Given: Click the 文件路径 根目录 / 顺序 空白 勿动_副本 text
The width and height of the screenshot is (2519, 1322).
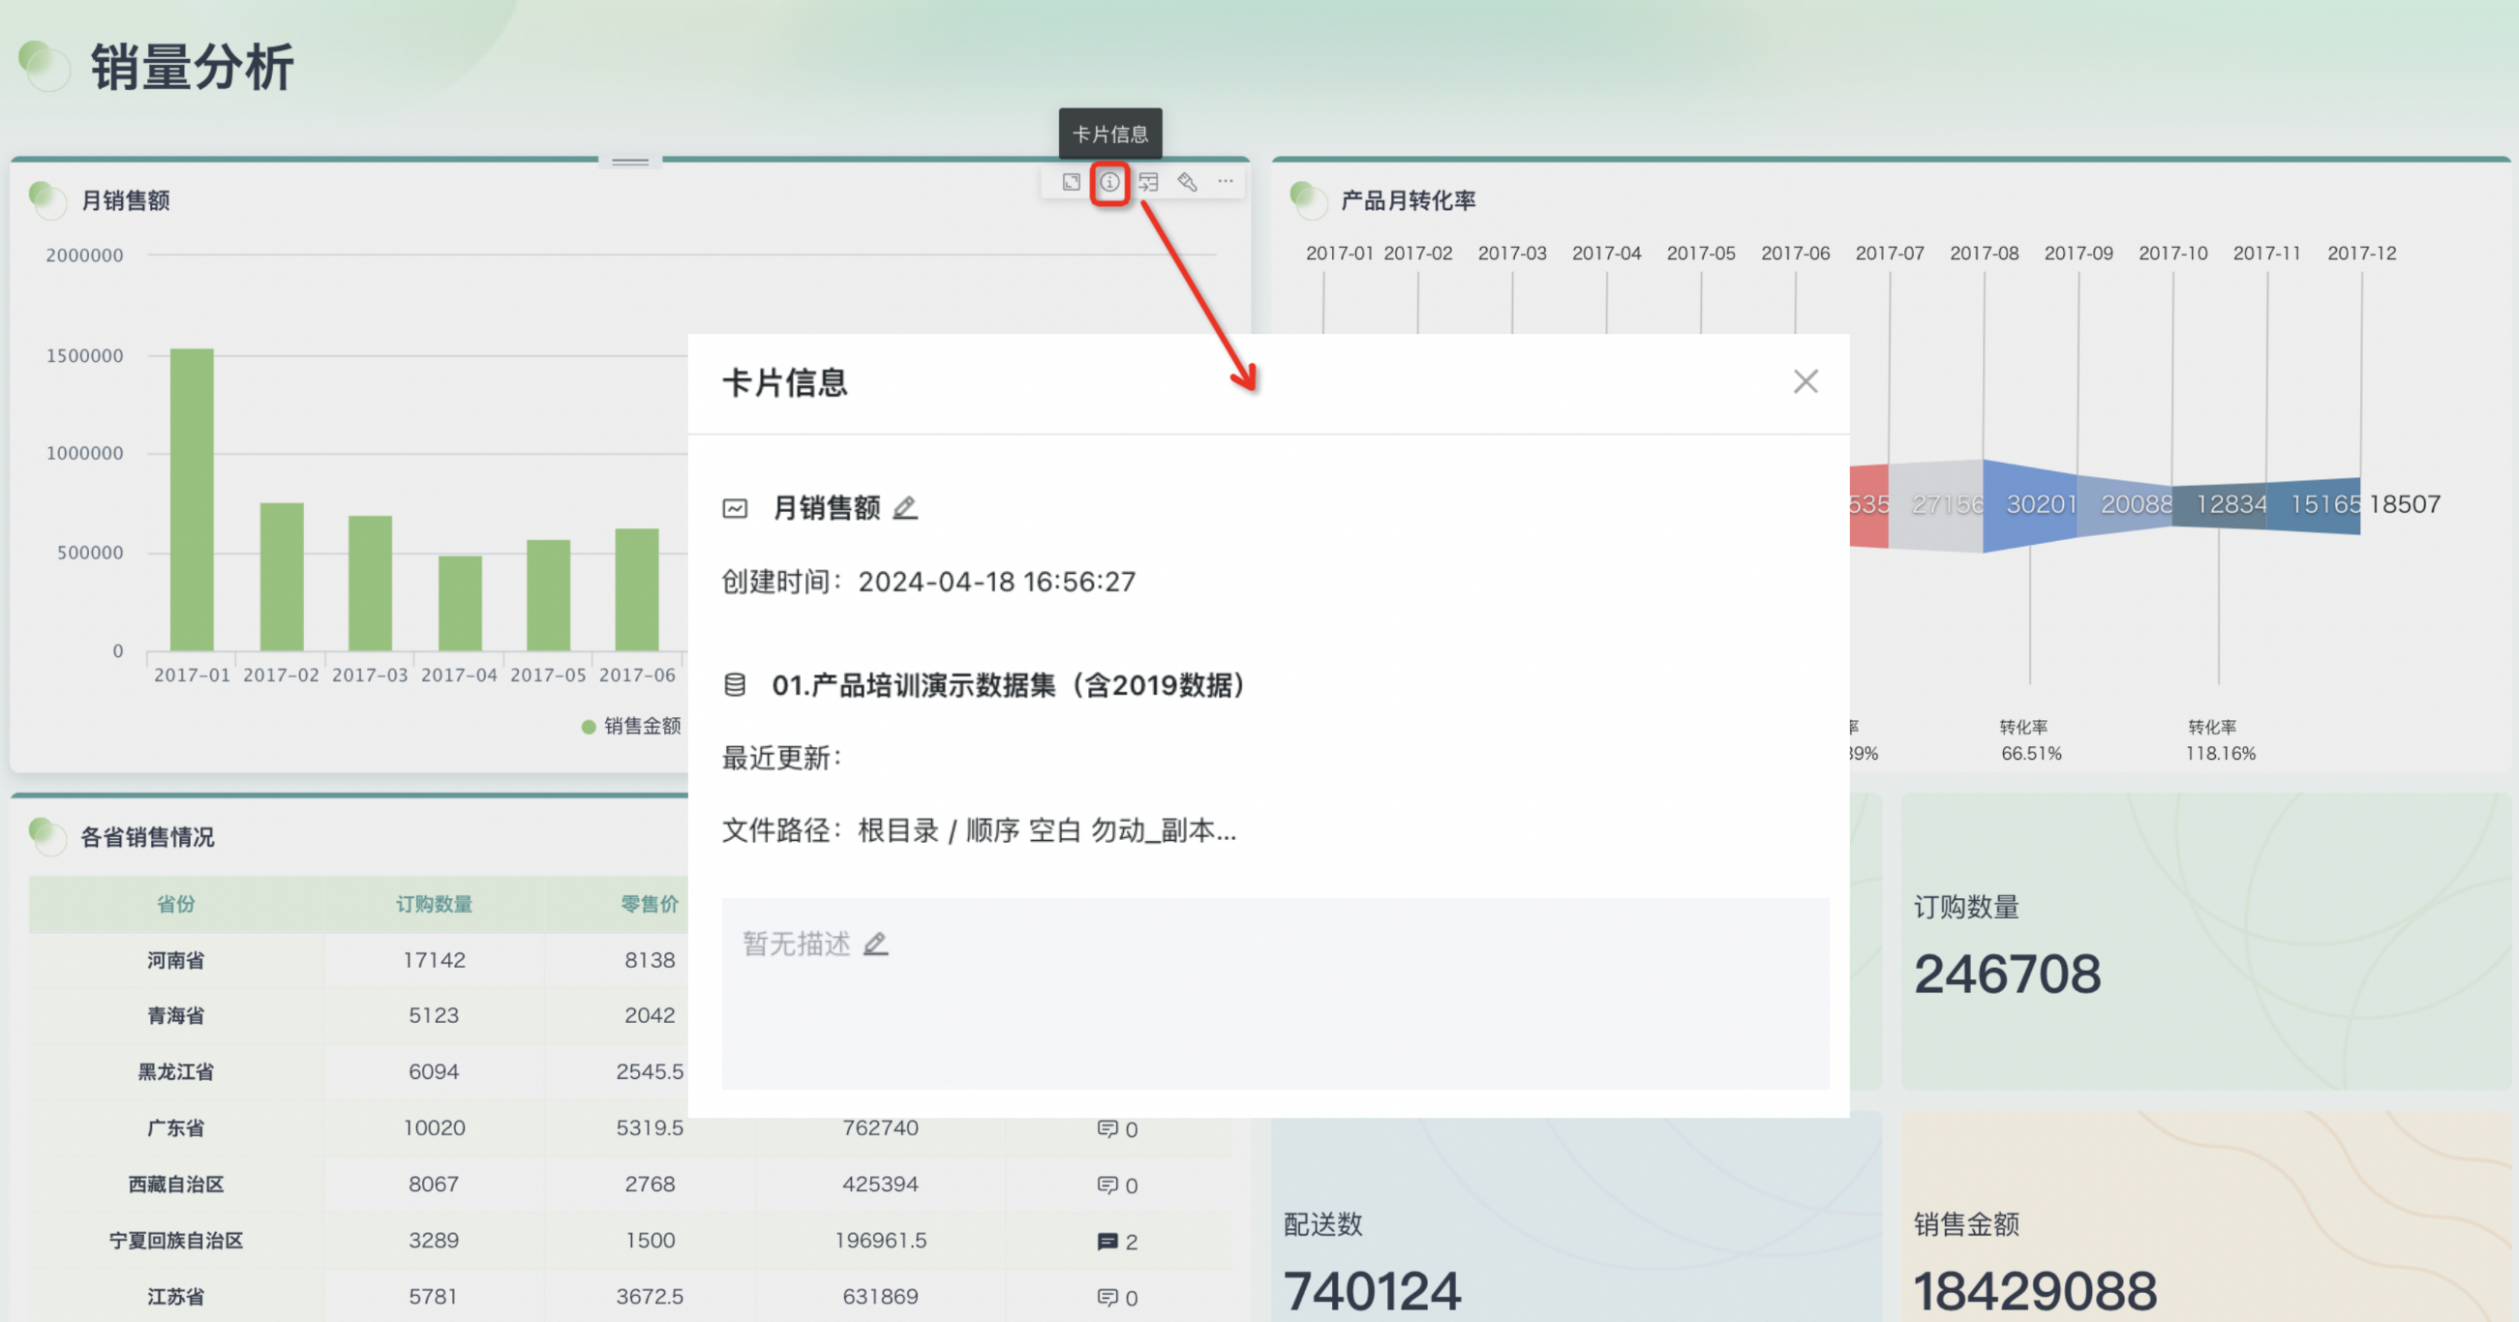Looking at the screenshot, I should pyautogui.click(x=979, y=830).
